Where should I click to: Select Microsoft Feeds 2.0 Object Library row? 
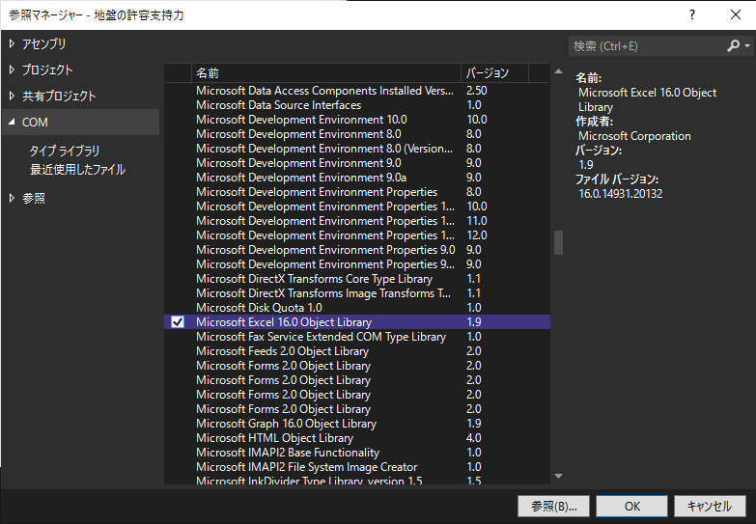point(357,350)
